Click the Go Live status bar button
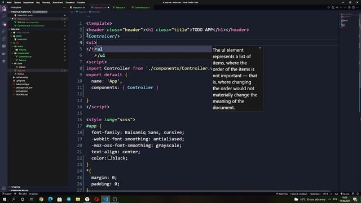 (345, 194)
